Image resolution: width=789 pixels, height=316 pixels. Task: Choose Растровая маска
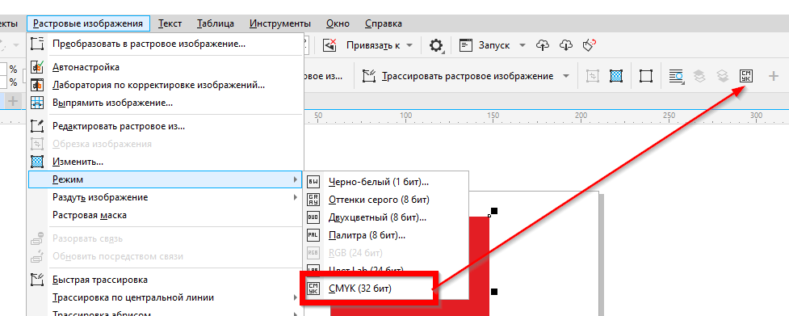[x=166, y=215]
